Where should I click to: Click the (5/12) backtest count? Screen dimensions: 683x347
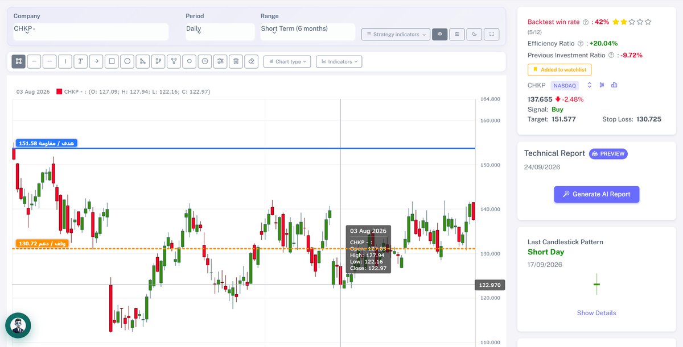coord(535,32)
